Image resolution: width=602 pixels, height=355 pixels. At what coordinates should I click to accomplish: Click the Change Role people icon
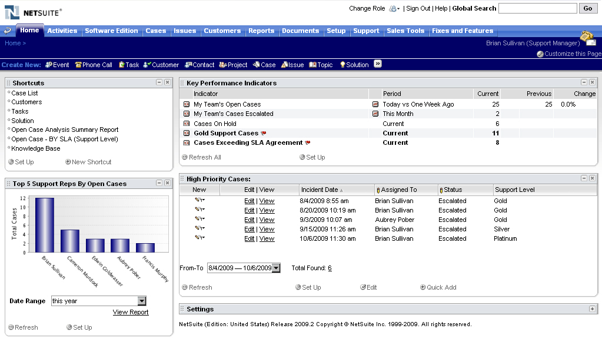pyautogui.click(x=393, y=9)
